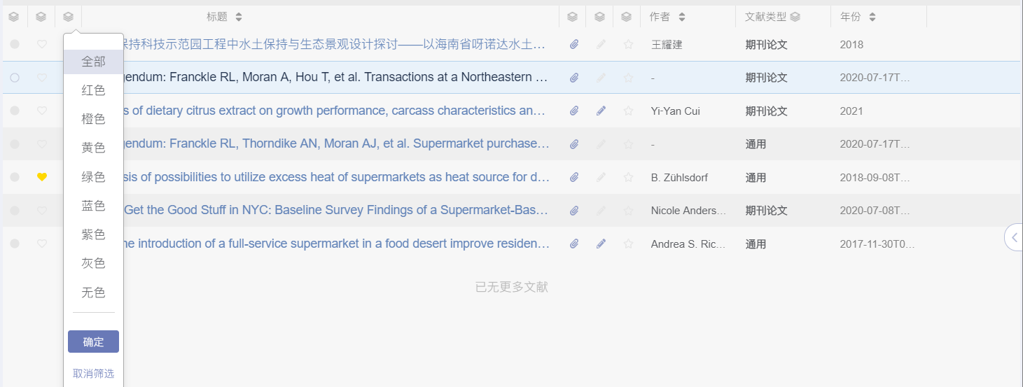This screenshot has width=1023, height=387.
Task: Click note pencil icon in Andrea S. Ric row
Action: tap(601, 244)
